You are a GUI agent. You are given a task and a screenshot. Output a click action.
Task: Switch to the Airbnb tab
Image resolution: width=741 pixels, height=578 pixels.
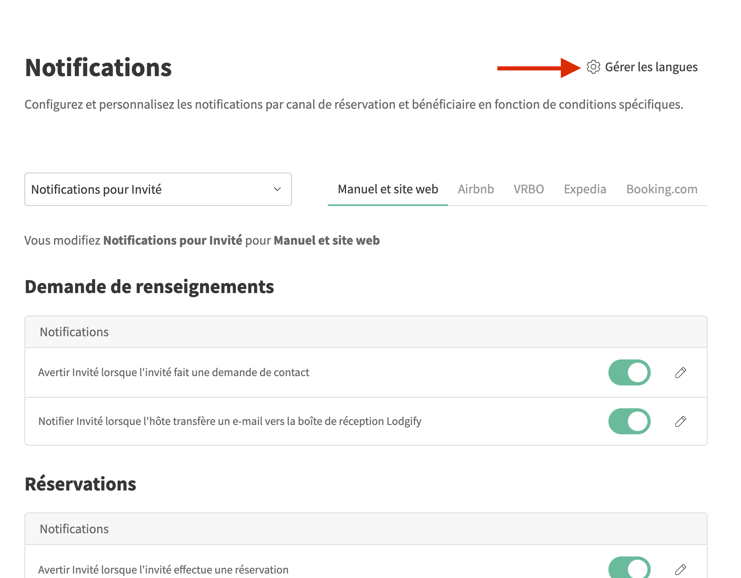tap(475, 189)
